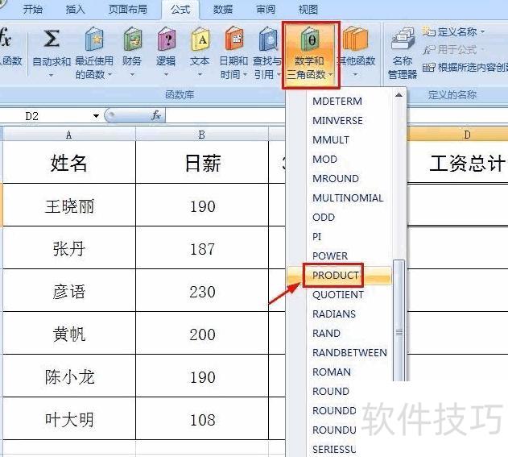The image size is (508, 457).
Task: Choose MMULT from the function list
Action: 331,139
